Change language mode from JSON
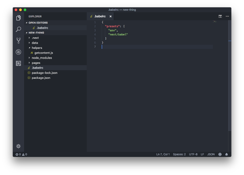 [211, 154]
